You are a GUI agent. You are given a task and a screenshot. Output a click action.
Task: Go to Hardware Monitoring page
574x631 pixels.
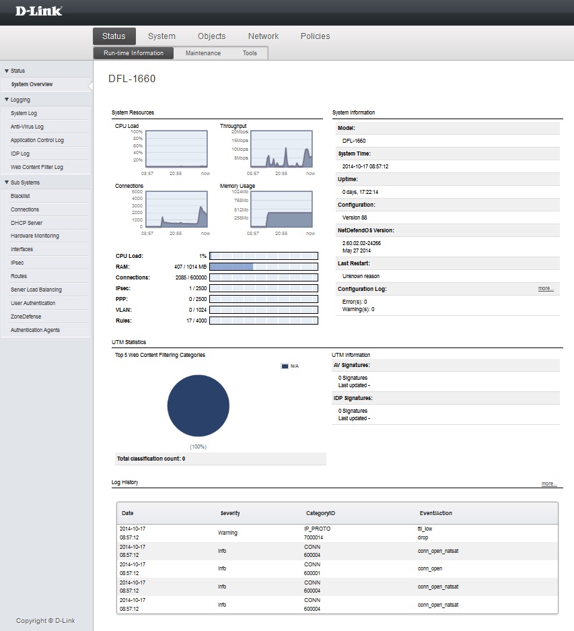point(35,236)
